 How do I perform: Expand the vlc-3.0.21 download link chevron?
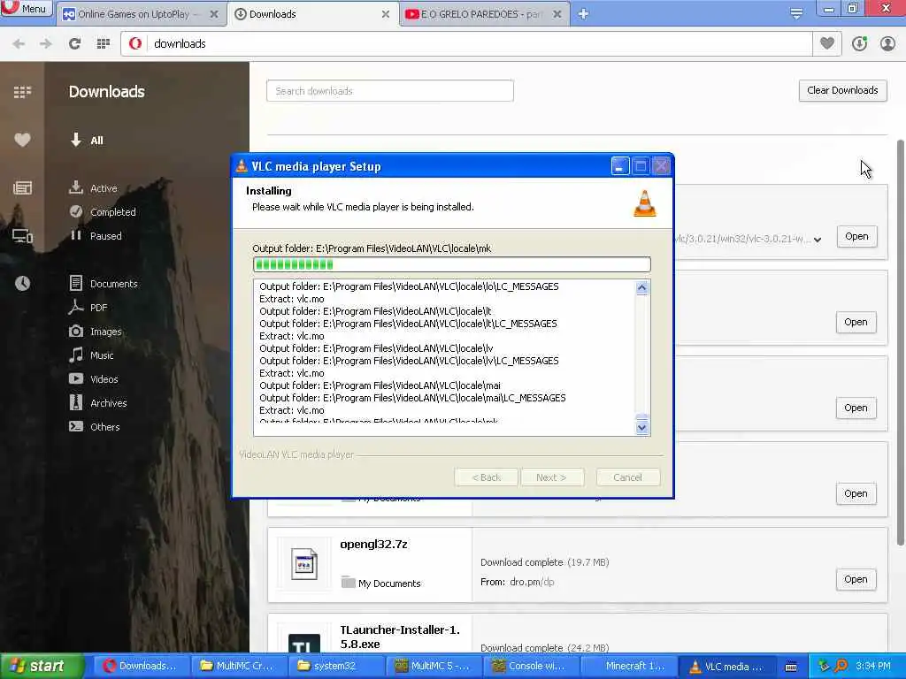[818, 240]
